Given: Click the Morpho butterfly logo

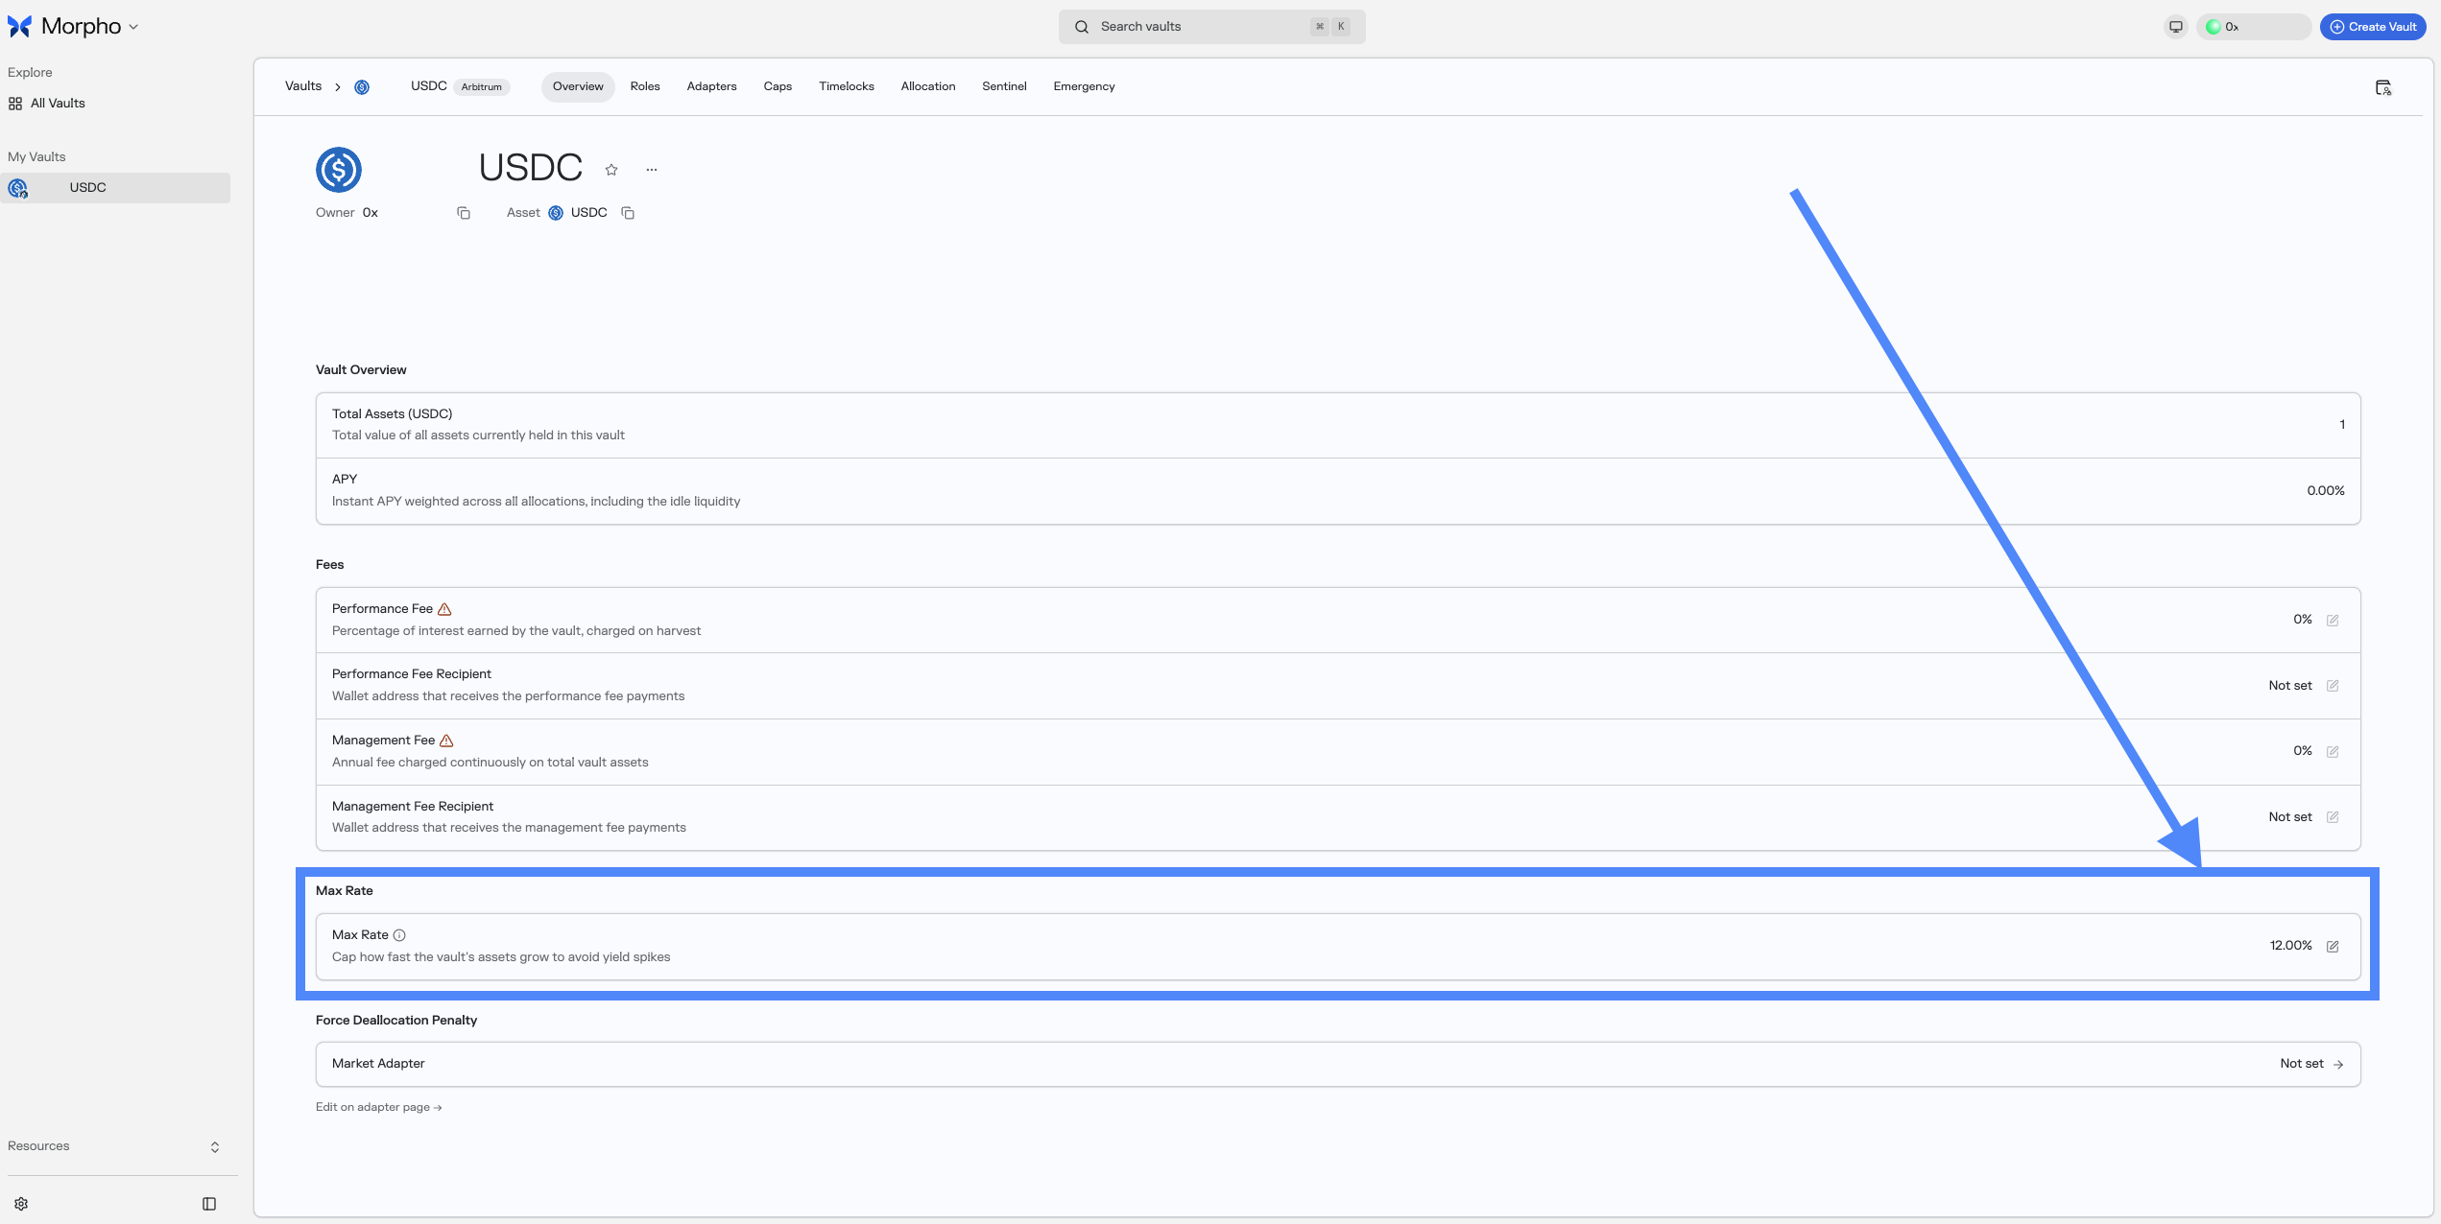Looking at the screenshot, I should (x=19, y=27).
